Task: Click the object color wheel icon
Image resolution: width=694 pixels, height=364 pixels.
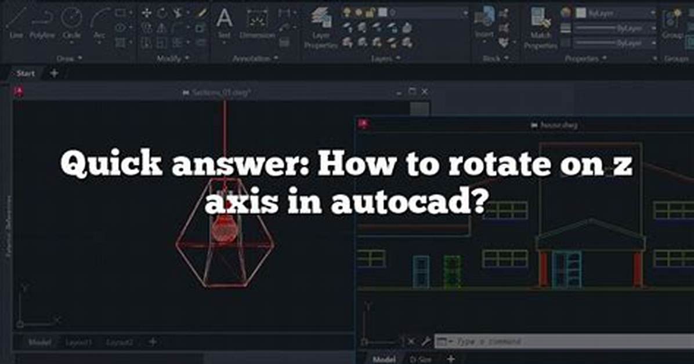Action: 566,13
